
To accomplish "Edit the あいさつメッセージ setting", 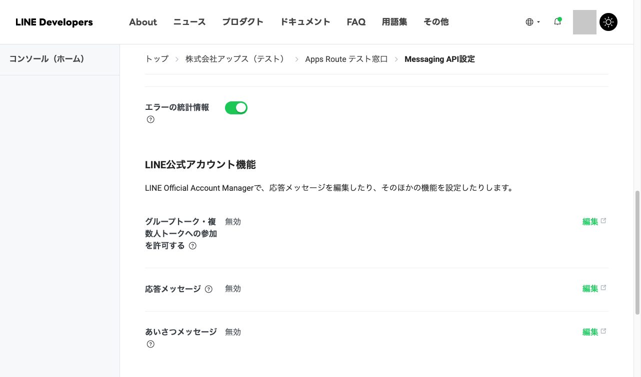I will coord(590,332).
